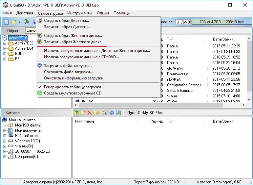
Task: Click the gear icon of Загрузить файл загрузки
Action: pos(40,66)
